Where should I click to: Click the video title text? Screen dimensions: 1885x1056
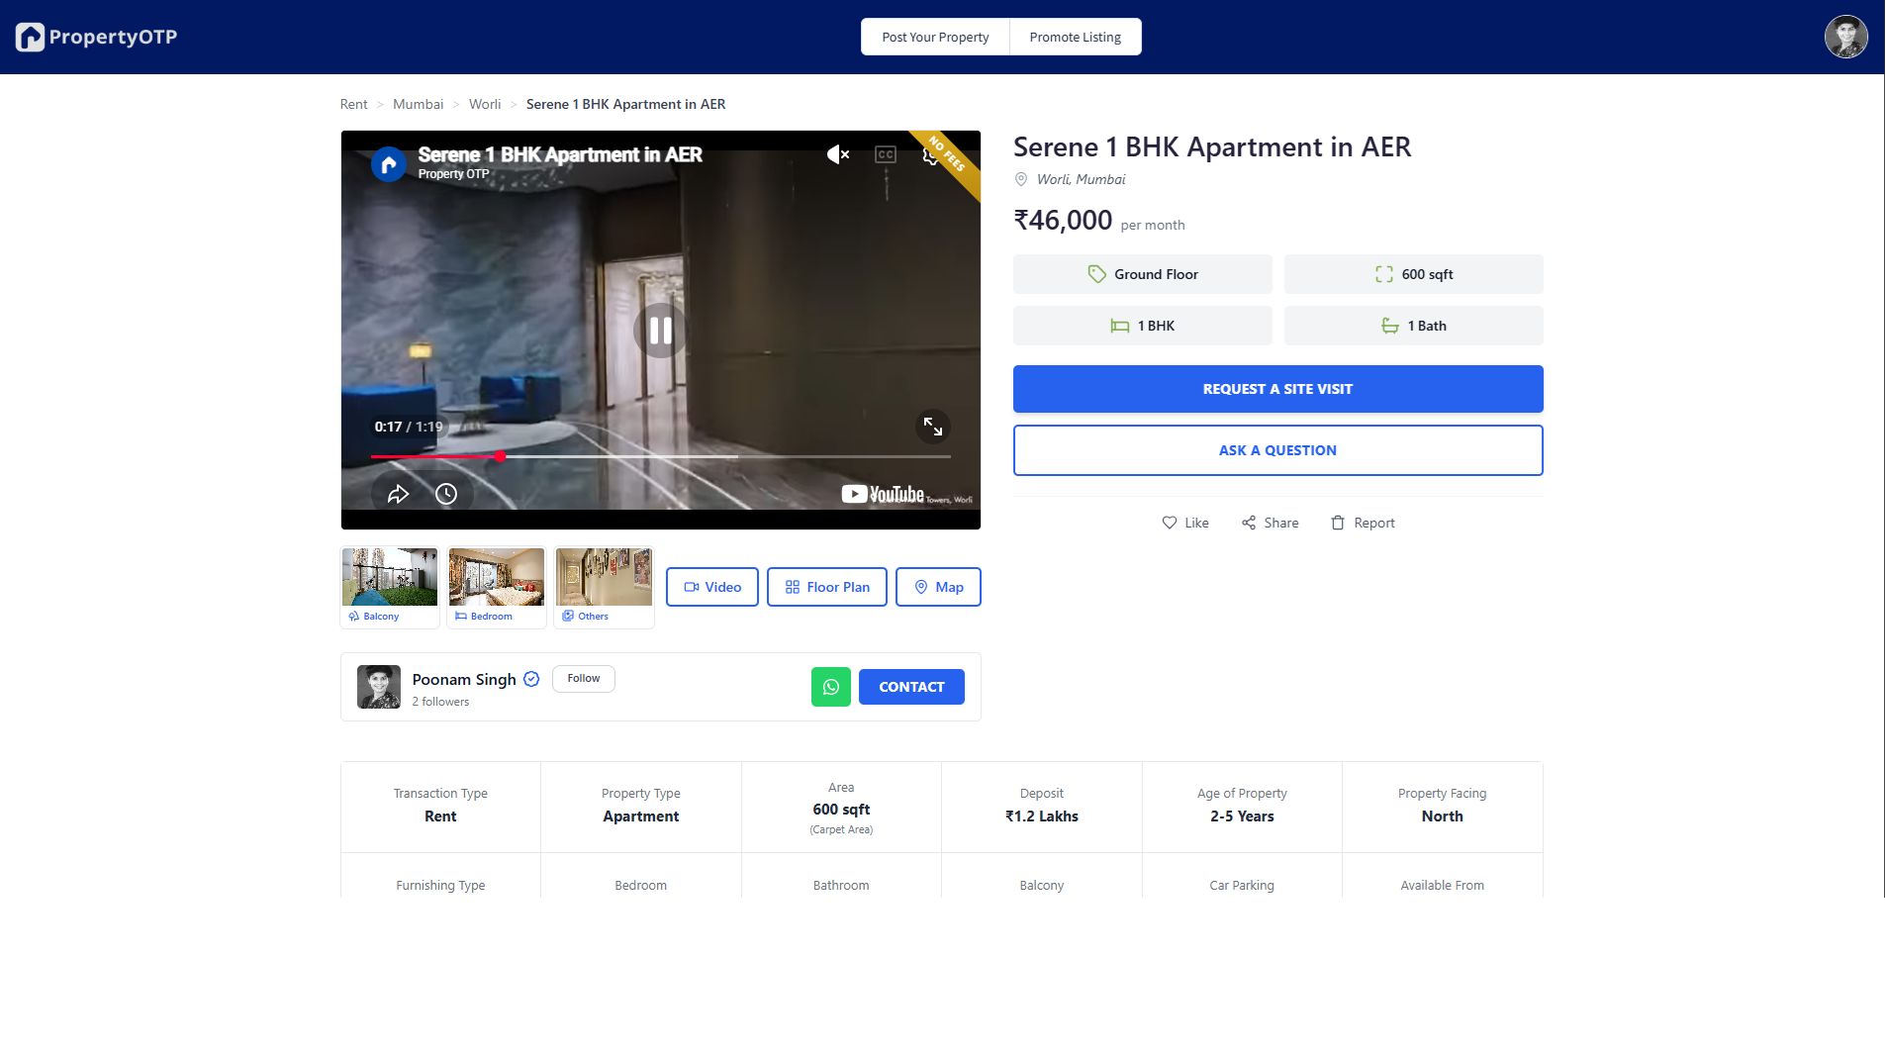coord(560,154)
